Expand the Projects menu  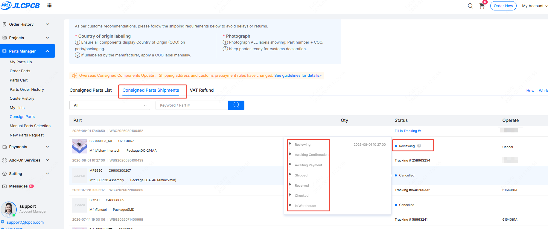(x=47, y=38)
